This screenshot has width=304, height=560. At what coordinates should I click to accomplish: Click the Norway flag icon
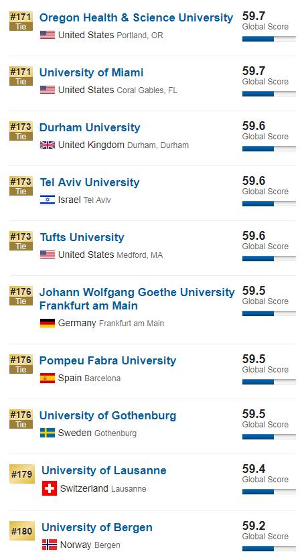[x=50, y=545]
